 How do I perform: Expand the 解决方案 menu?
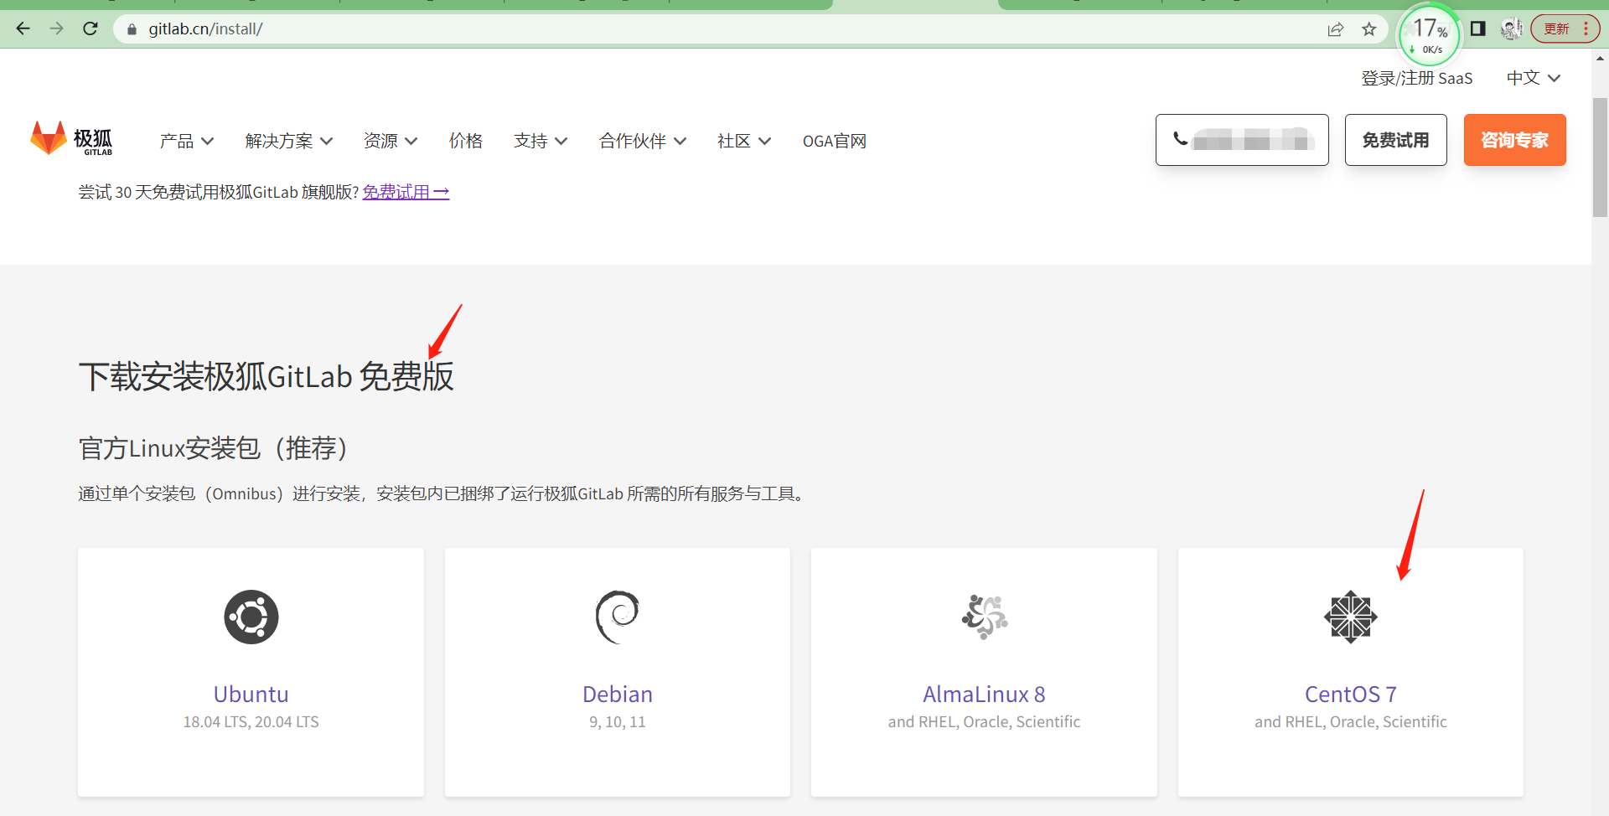[x=289, y=141]
